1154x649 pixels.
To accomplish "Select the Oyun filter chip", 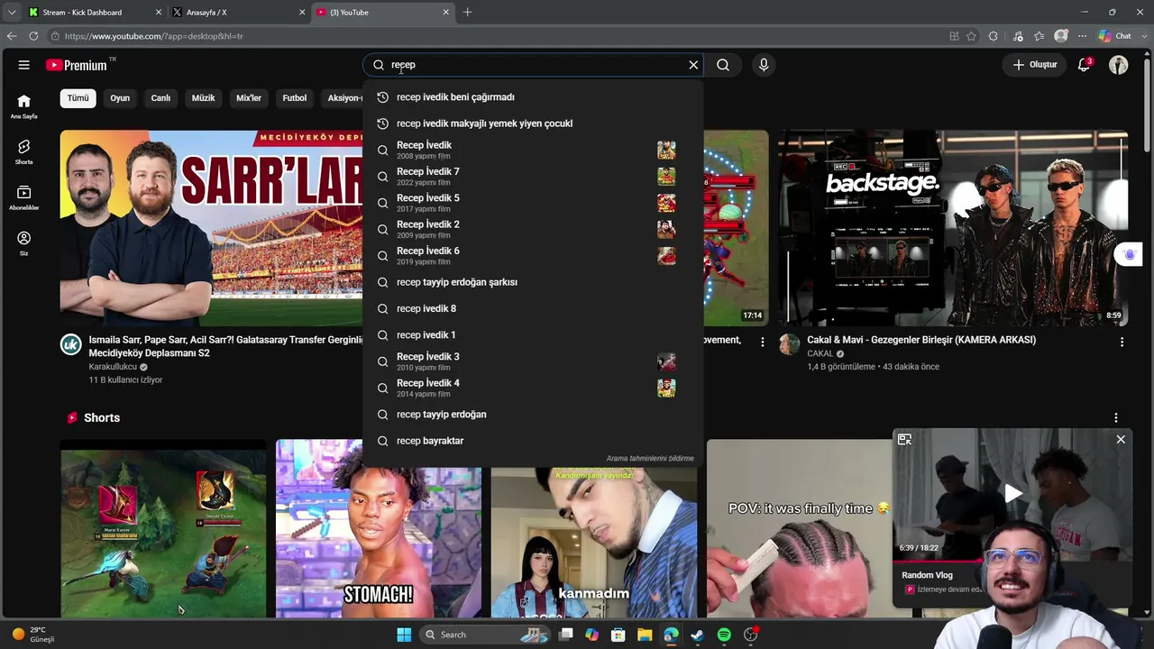I will 120,98.
